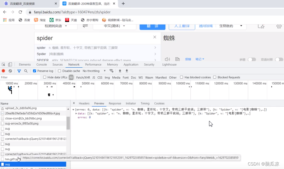Switch to the Sources panel tab
Screen dimensions: 284x169
pos(57,65)
